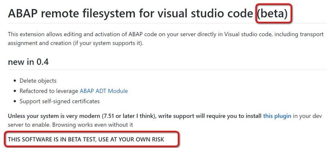This screenshot has width=327, height=148.
Task: Click the 'new in 0.4' section heading
Action: (x=28, y=62)
